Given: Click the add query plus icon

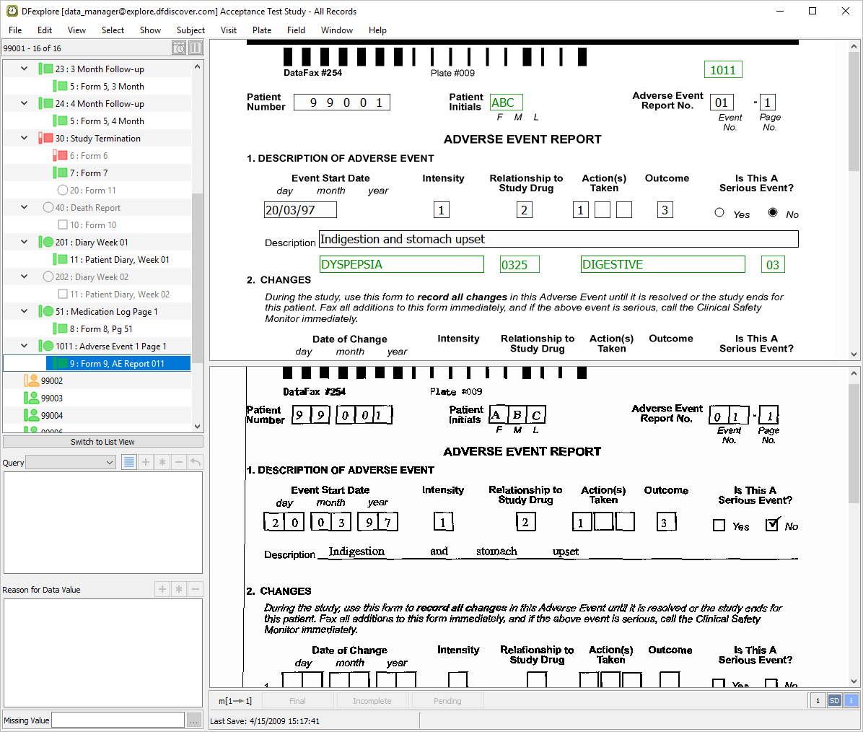Looking at the screenshot, I should (146, 462).
